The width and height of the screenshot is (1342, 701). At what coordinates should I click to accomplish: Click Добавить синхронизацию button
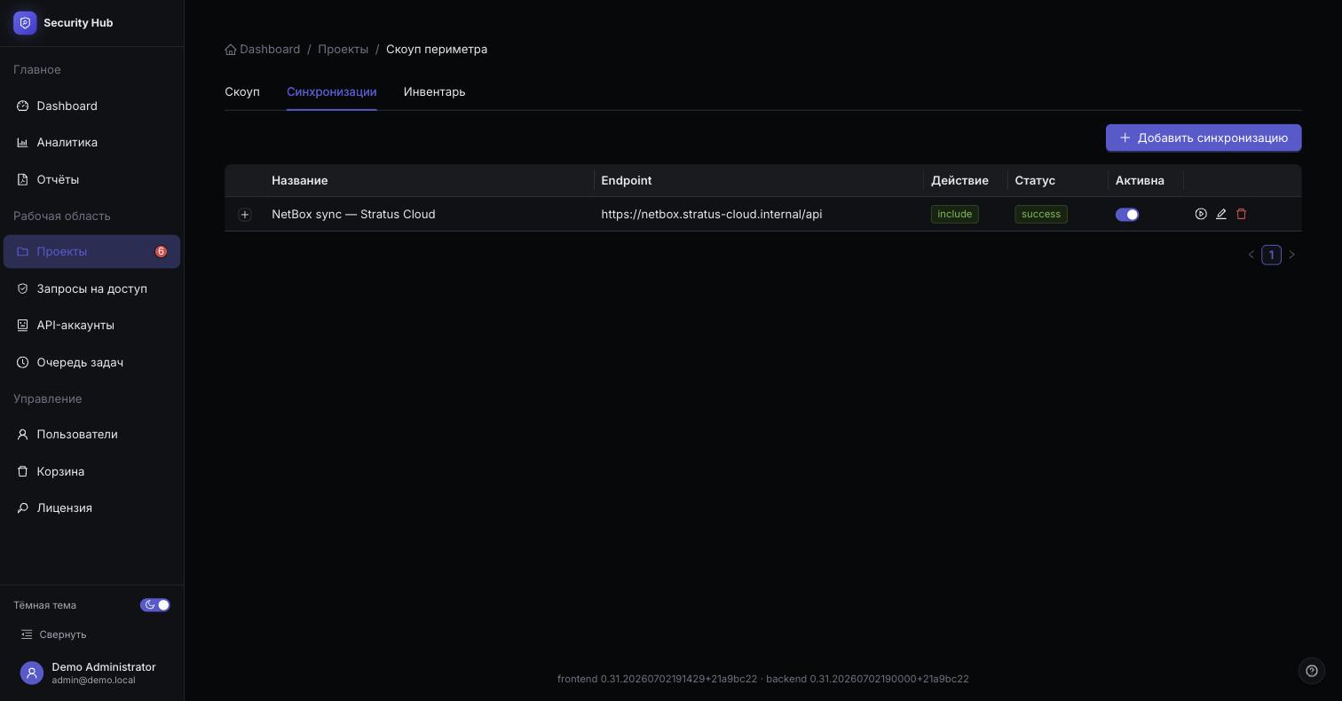tap(1204, 138)
